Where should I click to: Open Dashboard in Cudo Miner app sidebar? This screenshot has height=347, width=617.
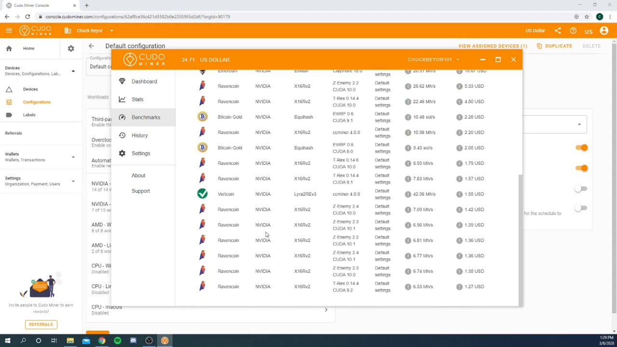tap(144, 81)
